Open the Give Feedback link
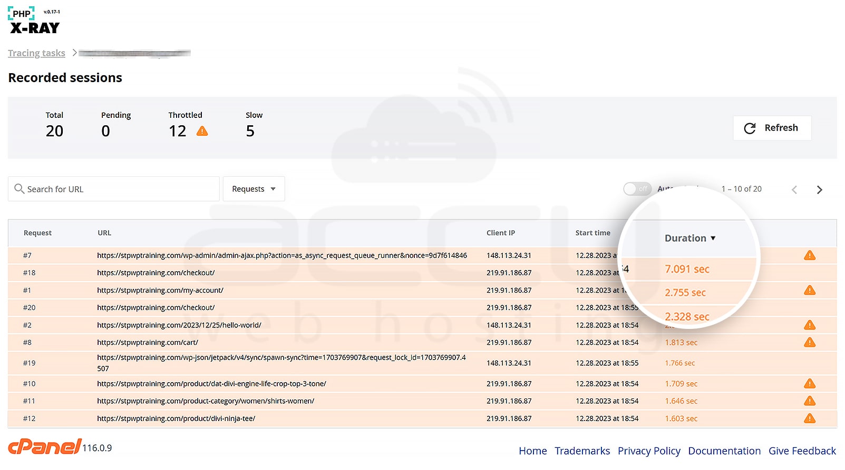845x470 pixels. tap(802, 451)
